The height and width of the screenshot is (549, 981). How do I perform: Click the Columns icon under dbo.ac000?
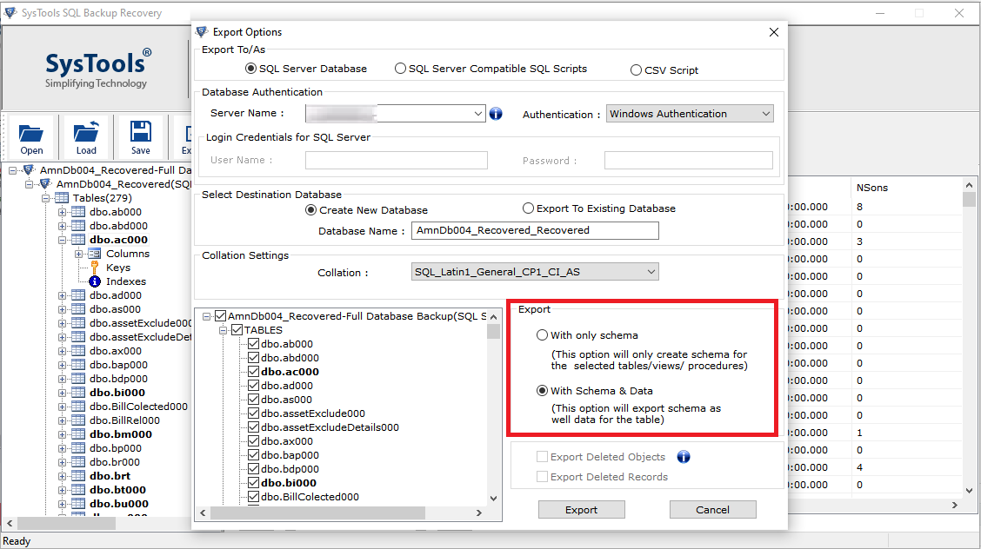pos(95,254)
